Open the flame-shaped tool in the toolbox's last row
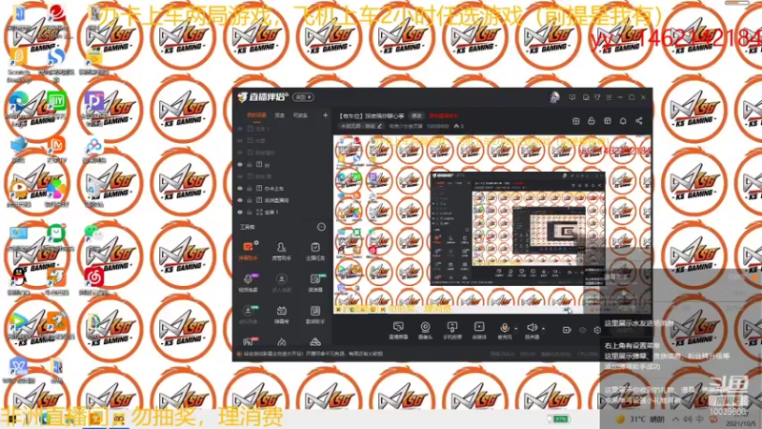This screenshot has height=429, width=762. [x=282, y=342]
